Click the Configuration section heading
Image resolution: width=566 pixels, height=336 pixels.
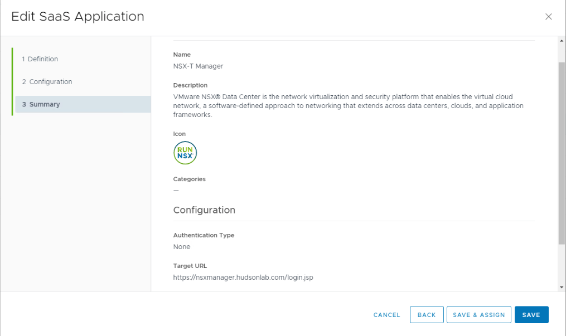[204, 210]
